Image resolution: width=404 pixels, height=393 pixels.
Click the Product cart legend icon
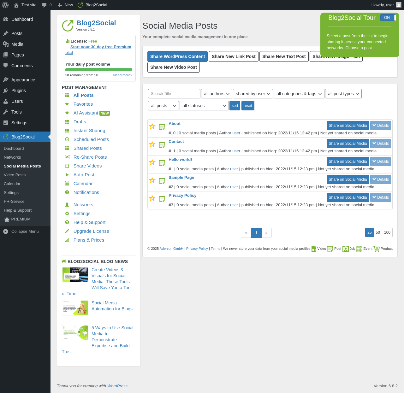point(377,249)
